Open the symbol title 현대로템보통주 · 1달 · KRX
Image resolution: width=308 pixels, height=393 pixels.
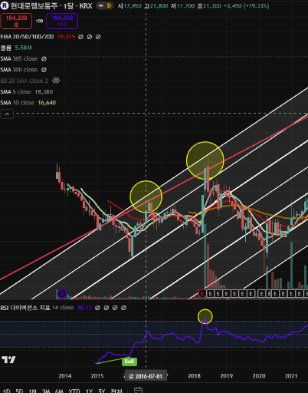point(51,5)
